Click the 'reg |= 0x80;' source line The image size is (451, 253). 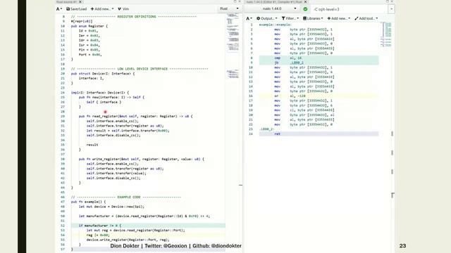[98, 235]
